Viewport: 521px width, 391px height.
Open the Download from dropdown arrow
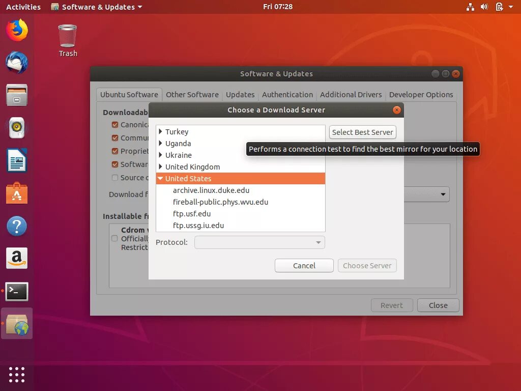(x=443, y=194)
